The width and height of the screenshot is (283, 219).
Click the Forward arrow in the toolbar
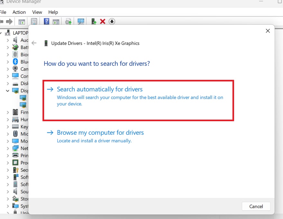click(9, 21)
